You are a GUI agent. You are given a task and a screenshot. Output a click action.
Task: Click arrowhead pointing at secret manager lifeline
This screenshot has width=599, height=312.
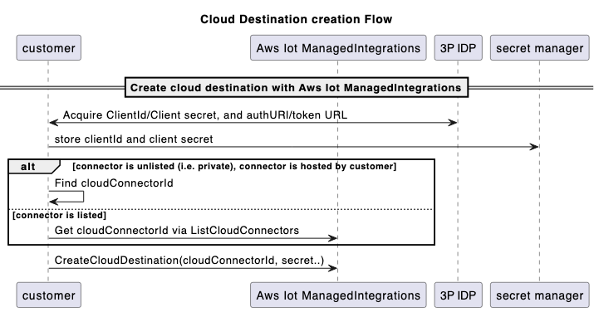point(534,147)
